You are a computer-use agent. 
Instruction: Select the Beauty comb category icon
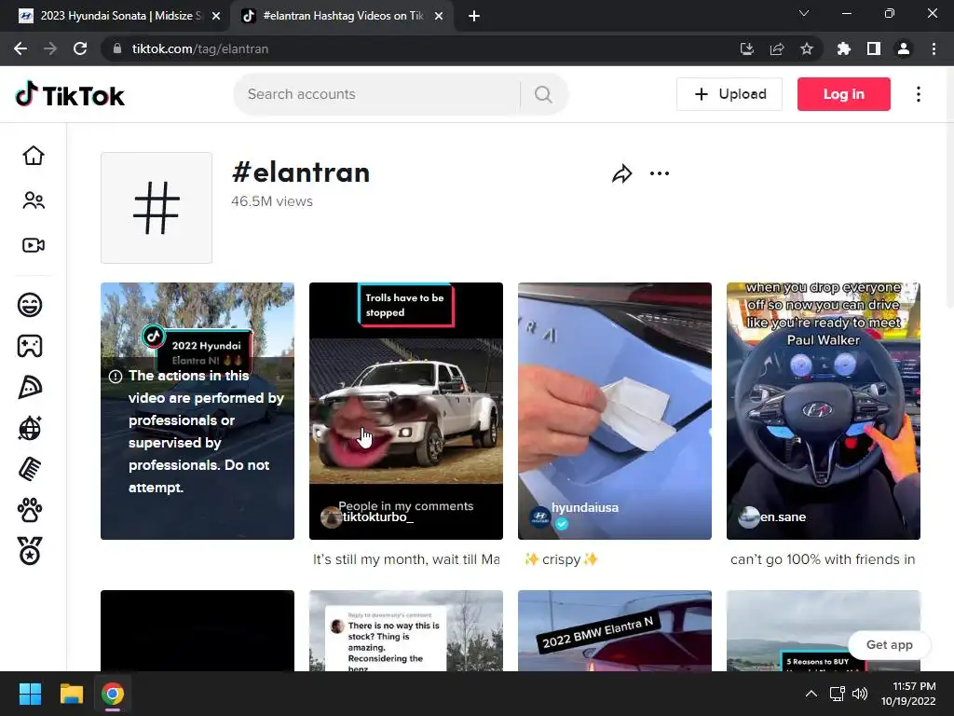coord(30,470)
